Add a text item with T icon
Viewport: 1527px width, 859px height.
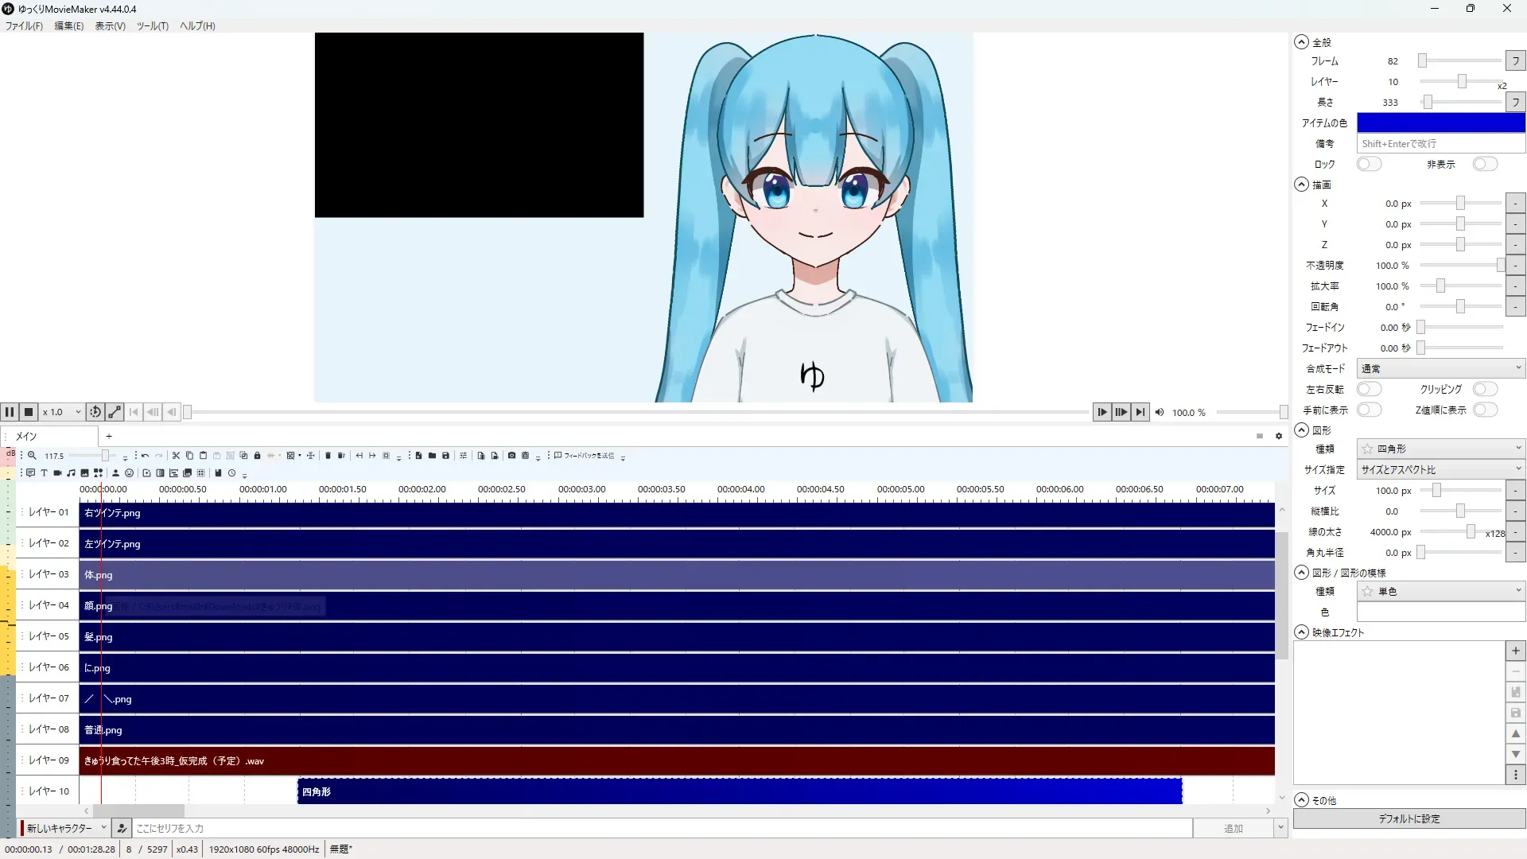point(44,473)
